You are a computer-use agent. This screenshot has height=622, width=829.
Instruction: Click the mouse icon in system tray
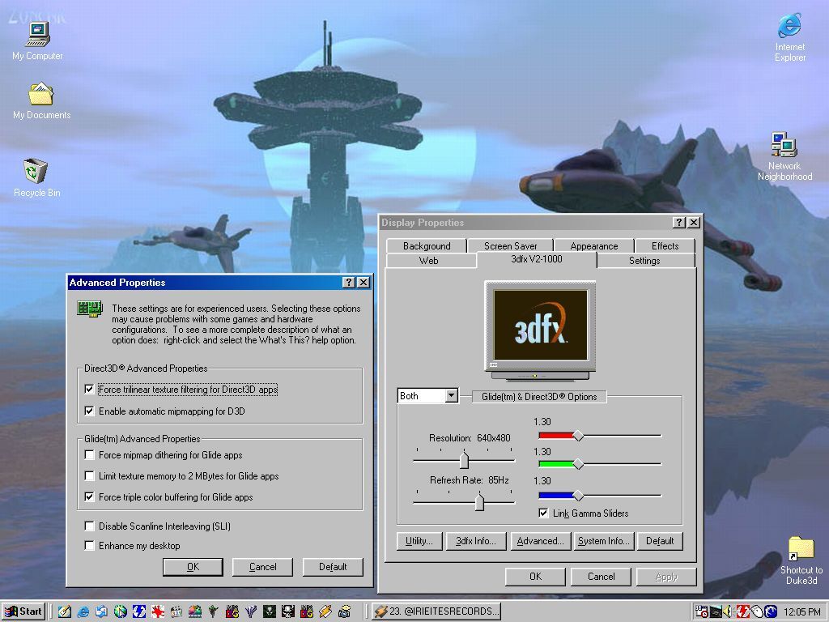pyautogui.click(x=756, y=611)
